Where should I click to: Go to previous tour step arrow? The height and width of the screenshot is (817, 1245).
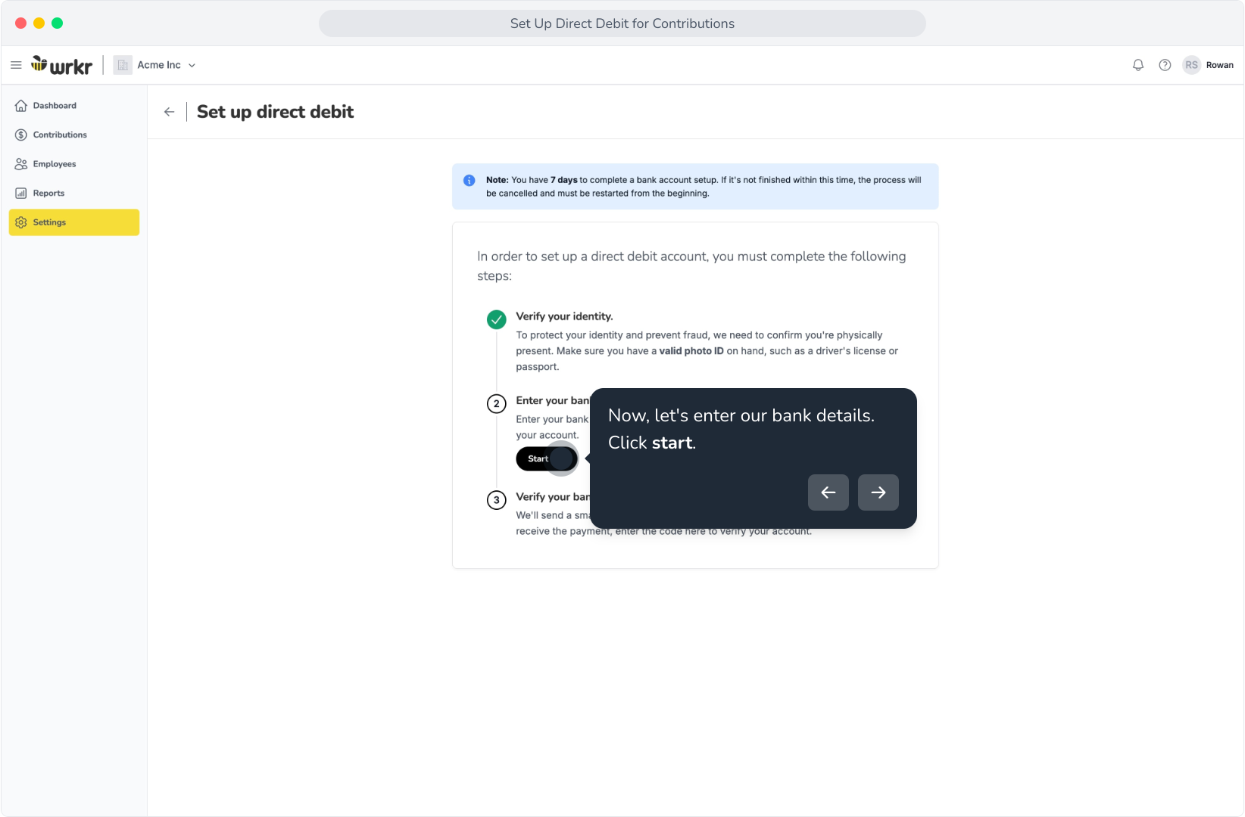828,492
